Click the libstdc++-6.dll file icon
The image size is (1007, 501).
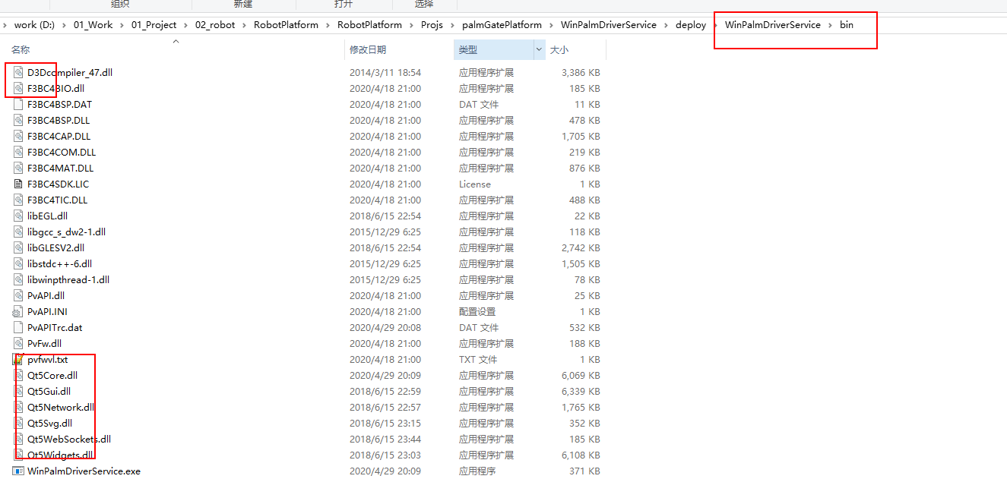pyautogui.click(x=19, y=263)
